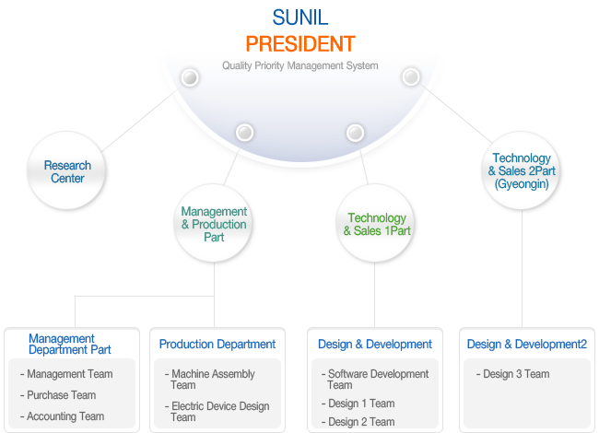The width and height of the screenshot is (599, 433).
Task: Select the Software Development Team entry
Action: pos(375,380)
